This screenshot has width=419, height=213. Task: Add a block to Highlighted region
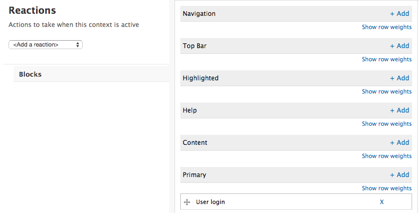[399, 78]
